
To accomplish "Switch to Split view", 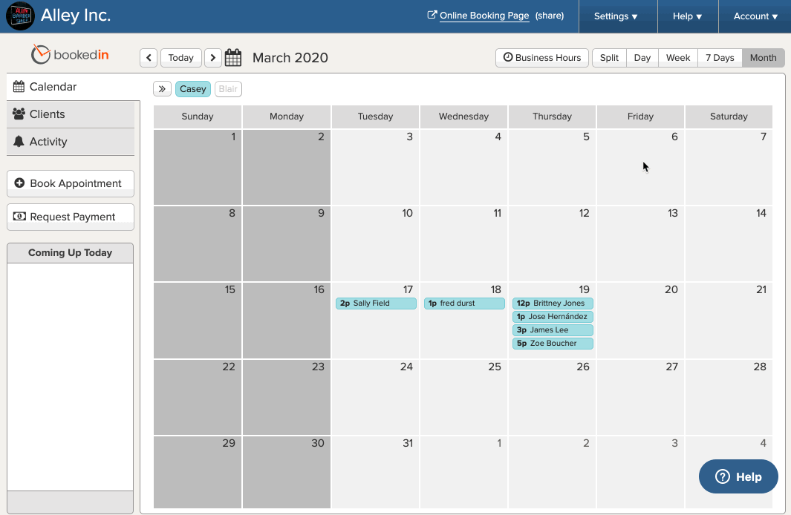I will pos(609,57).
